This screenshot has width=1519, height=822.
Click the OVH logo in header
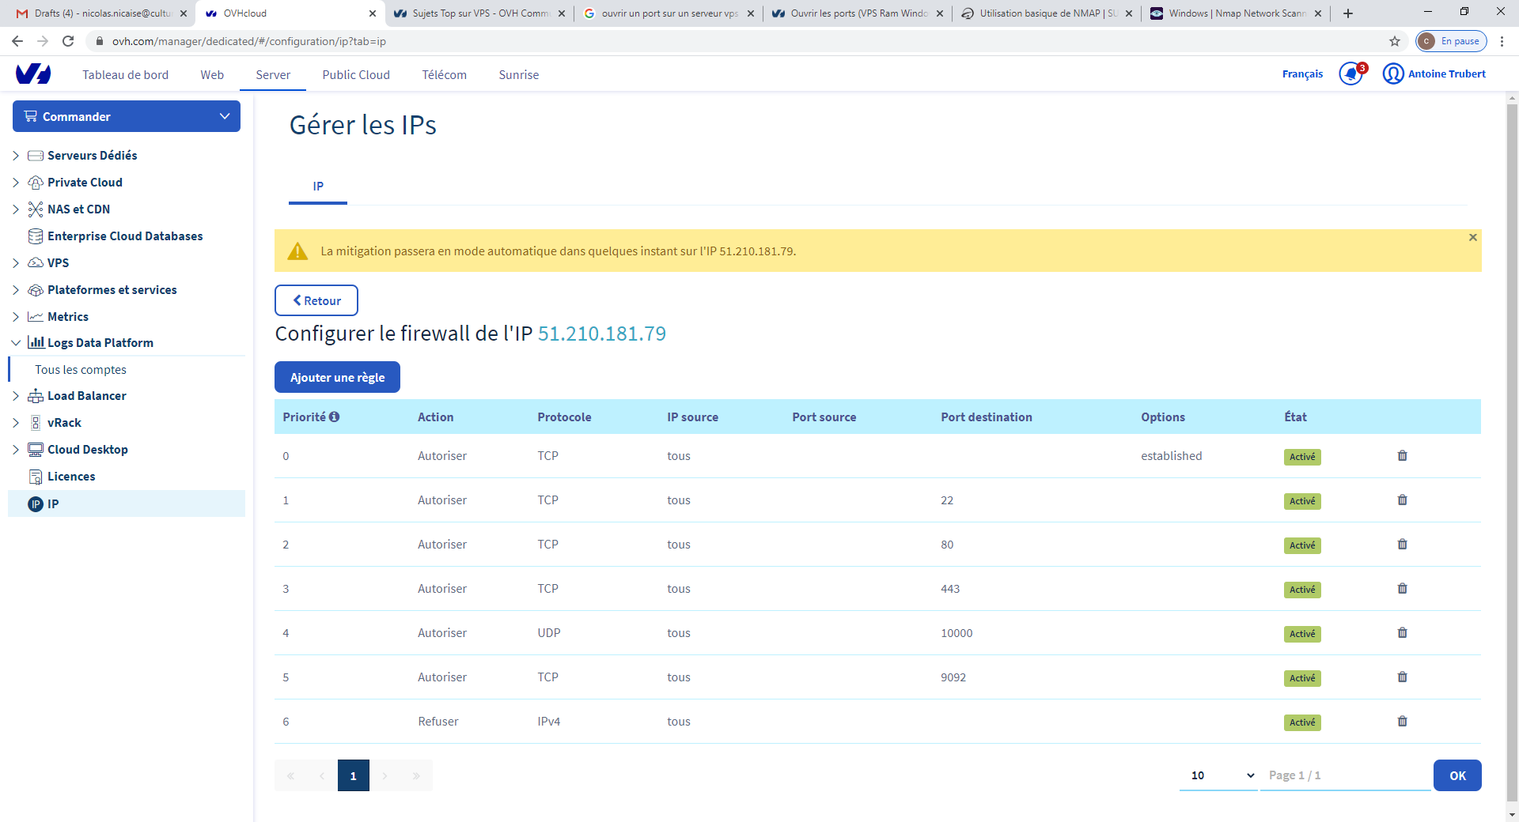tap(33, 74)
